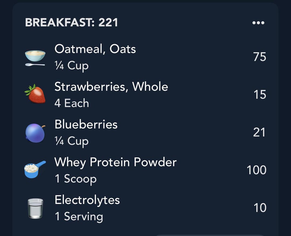This screenshot has width=291, height=236.
Task: Edit the 4 Each strawberries serving
Action: [72, 103]
